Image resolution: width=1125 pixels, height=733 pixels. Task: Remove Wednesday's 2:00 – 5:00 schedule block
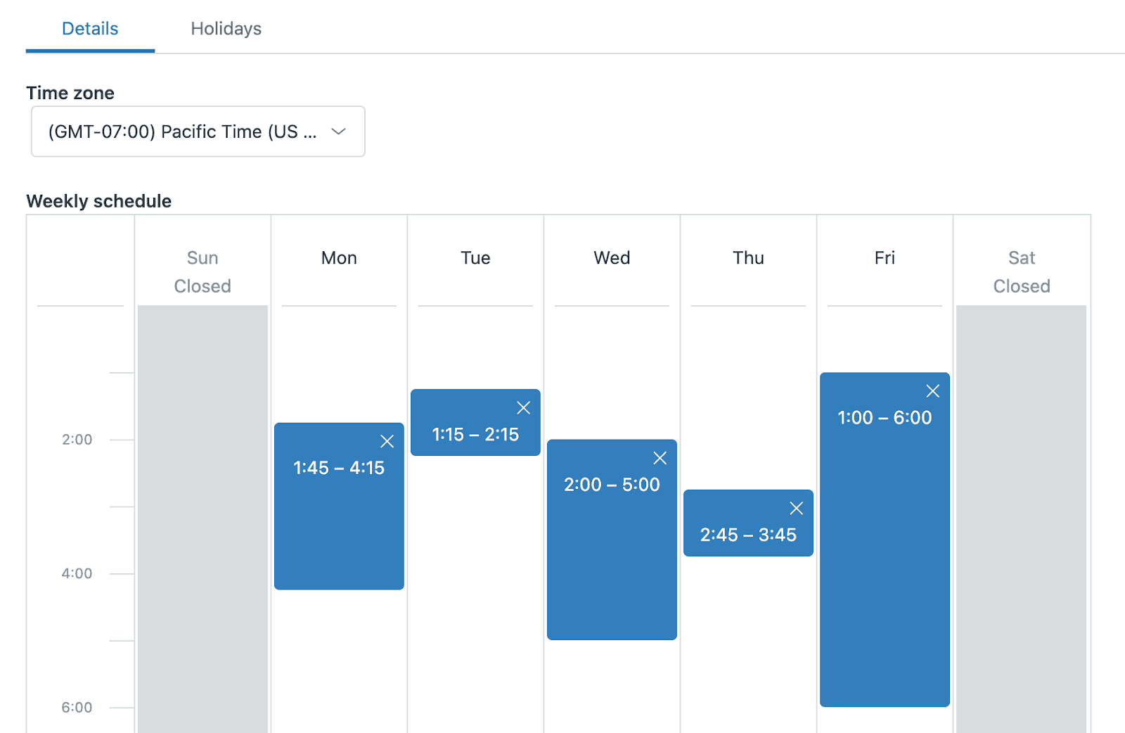coord(660,457)
